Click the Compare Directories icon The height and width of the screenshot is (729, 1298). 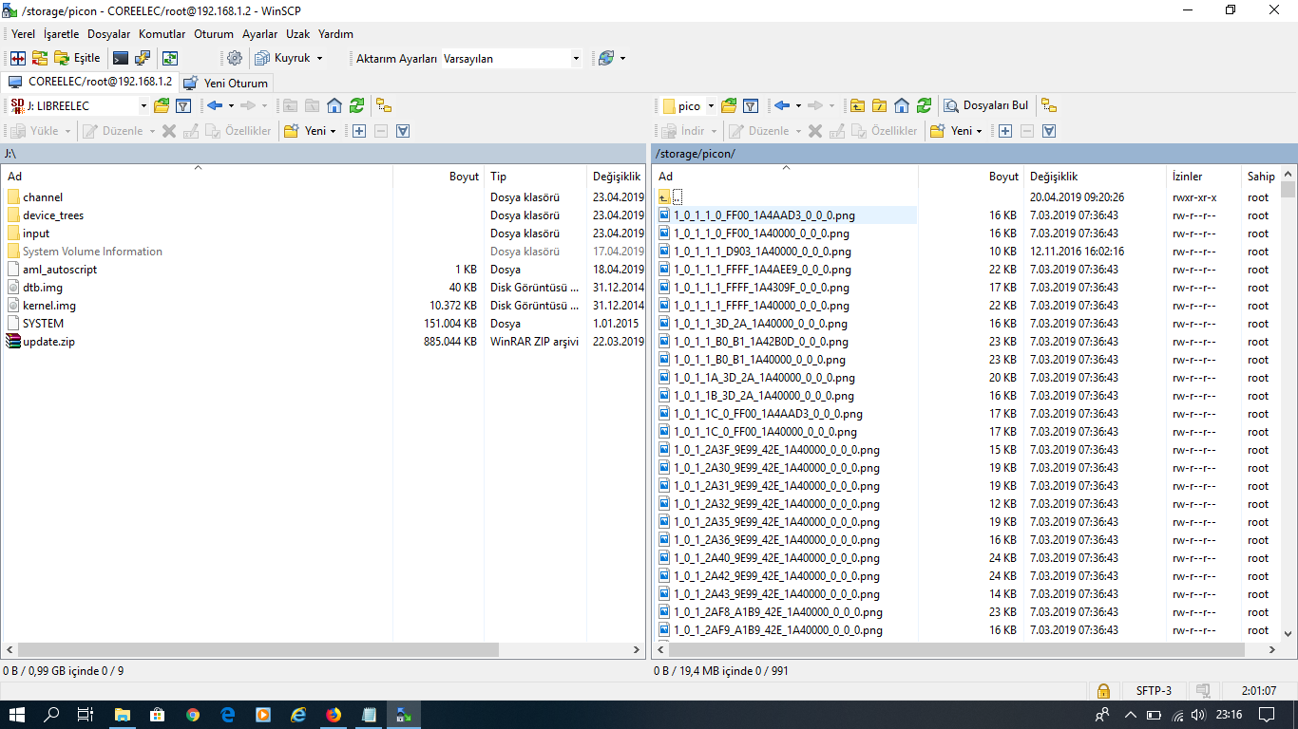click(x=18, y=58)
